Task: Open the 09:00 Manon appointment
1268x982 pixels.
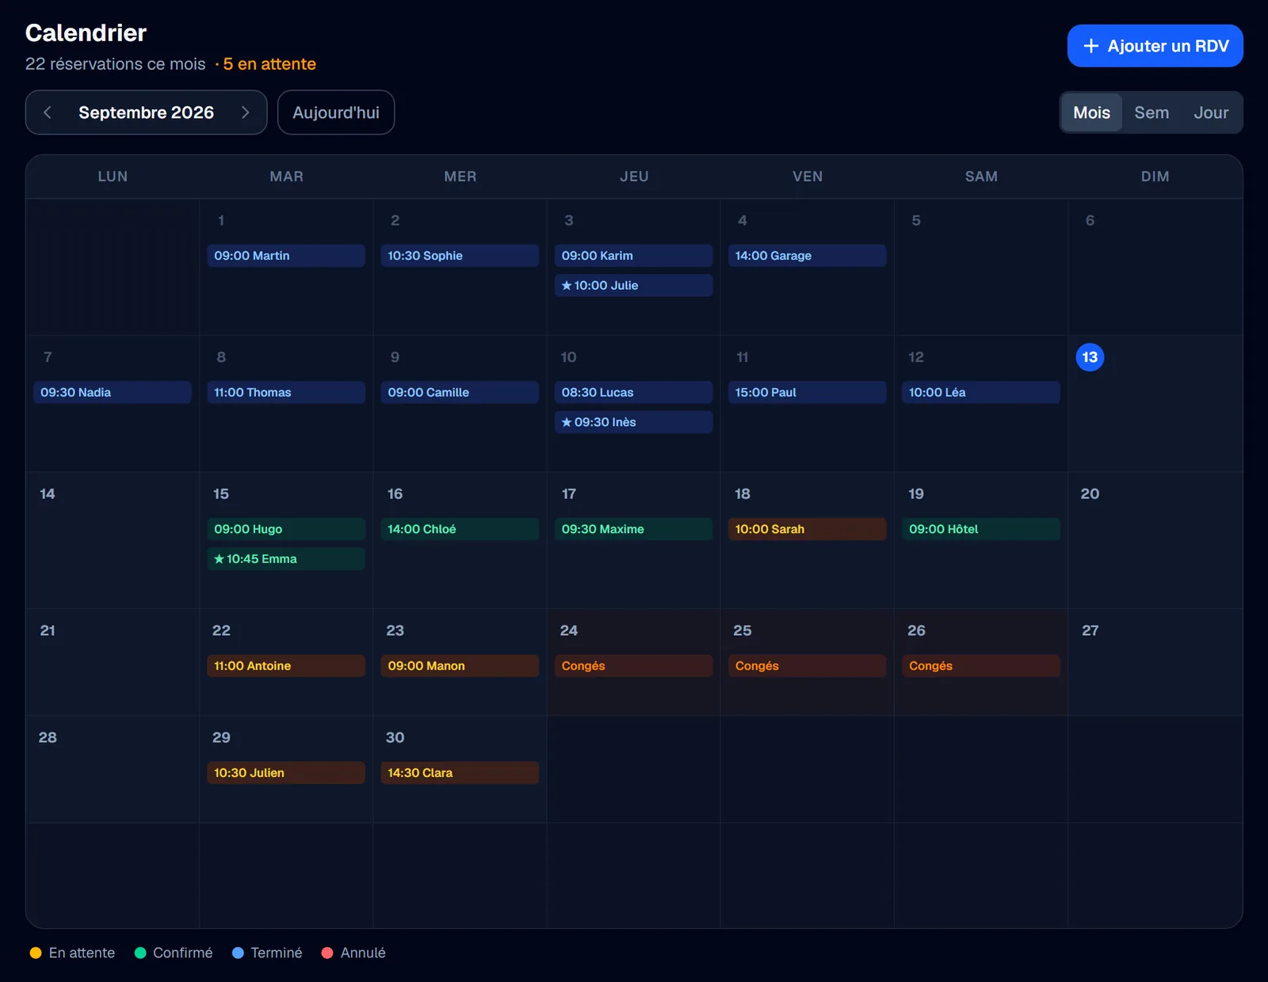Action: (460, 666)
